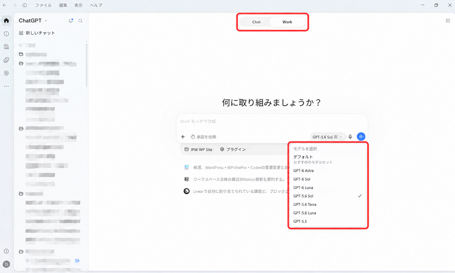Viewport: 455px width, 273px height.
Task: Toggle 承認を依頼 approval option
Action: tap(203, 137)
